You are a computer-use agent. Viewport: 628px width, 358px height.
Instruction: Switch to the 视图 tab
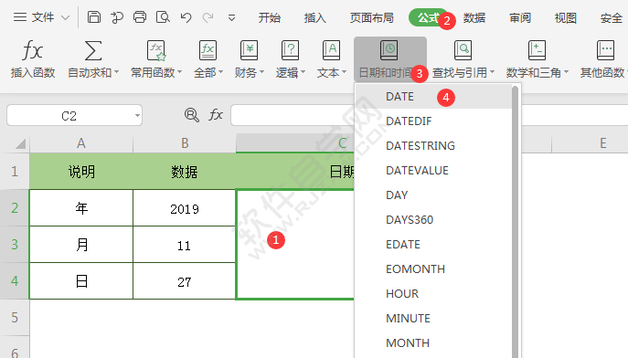click(566, 17)
